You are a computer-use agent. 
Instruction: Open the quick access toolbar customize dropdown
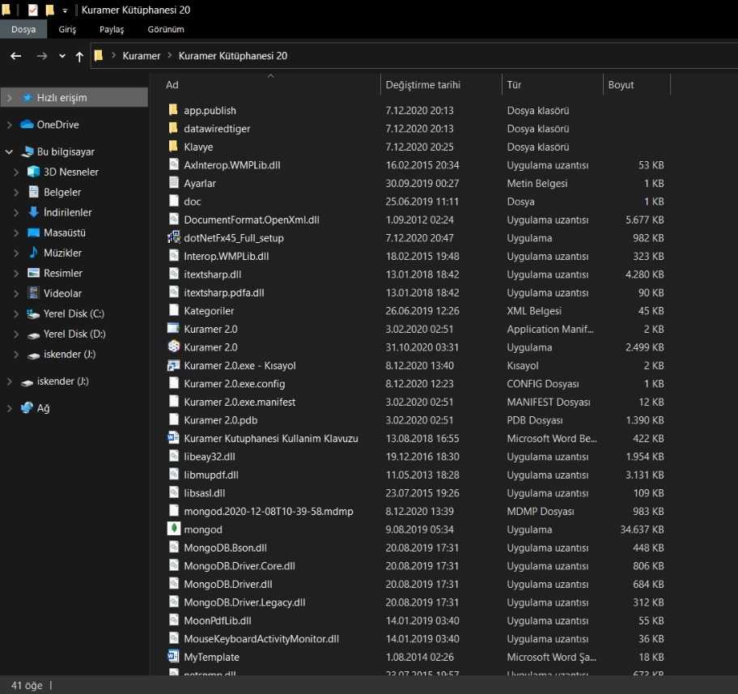pyautogui.click(x=65, y=11)
